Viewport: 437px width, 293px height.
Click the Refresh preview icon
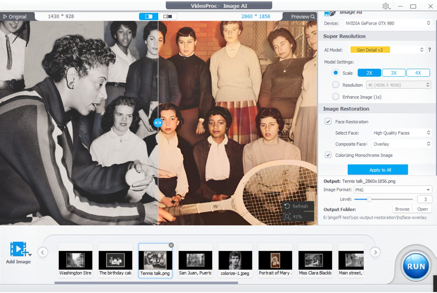point(287,206)
